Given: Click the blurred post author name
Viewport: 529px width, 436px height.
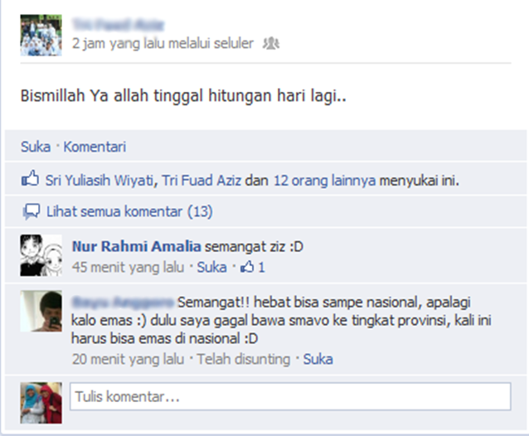Looking at the screenshot, I should [x=118, y=25].
